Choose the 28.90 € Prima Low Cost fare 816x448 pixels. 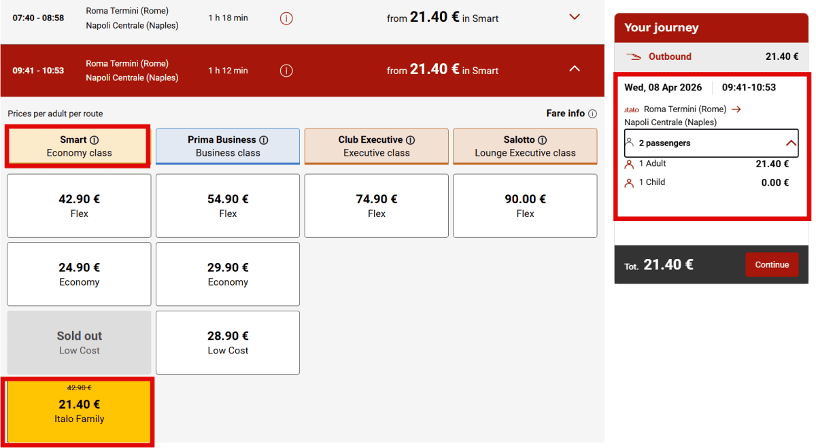pos(228,343)
